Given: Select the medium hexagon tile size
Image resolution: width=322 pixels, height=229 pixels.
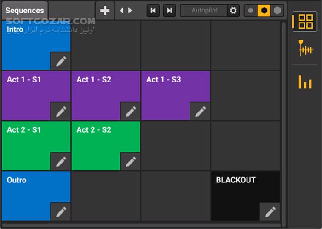Looking at the screenshot, I should [264, 10].
